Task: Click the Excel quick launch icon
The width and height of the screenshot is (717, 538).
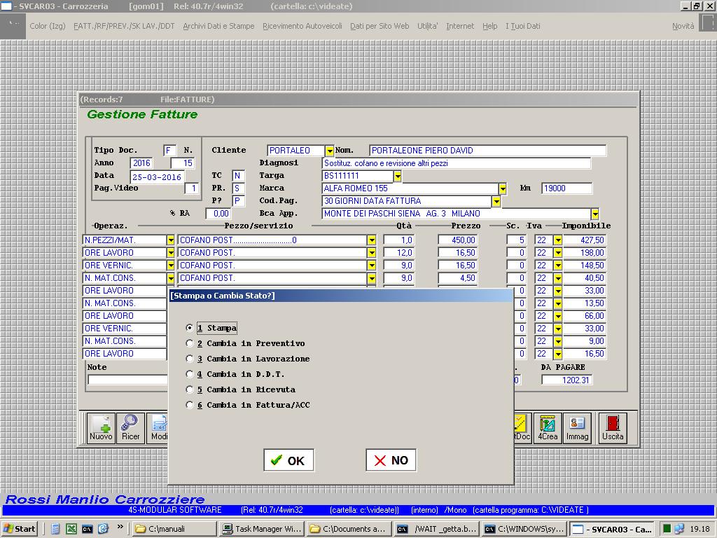Action: pyautogui.click(x=71, y=529)
